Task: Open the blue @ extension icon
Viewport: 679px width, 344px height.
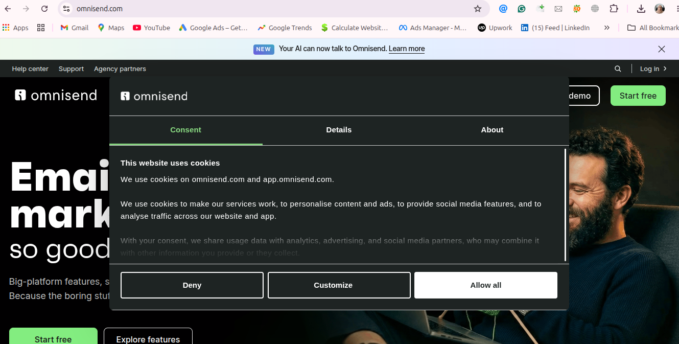Action: [x=503, y=9]
